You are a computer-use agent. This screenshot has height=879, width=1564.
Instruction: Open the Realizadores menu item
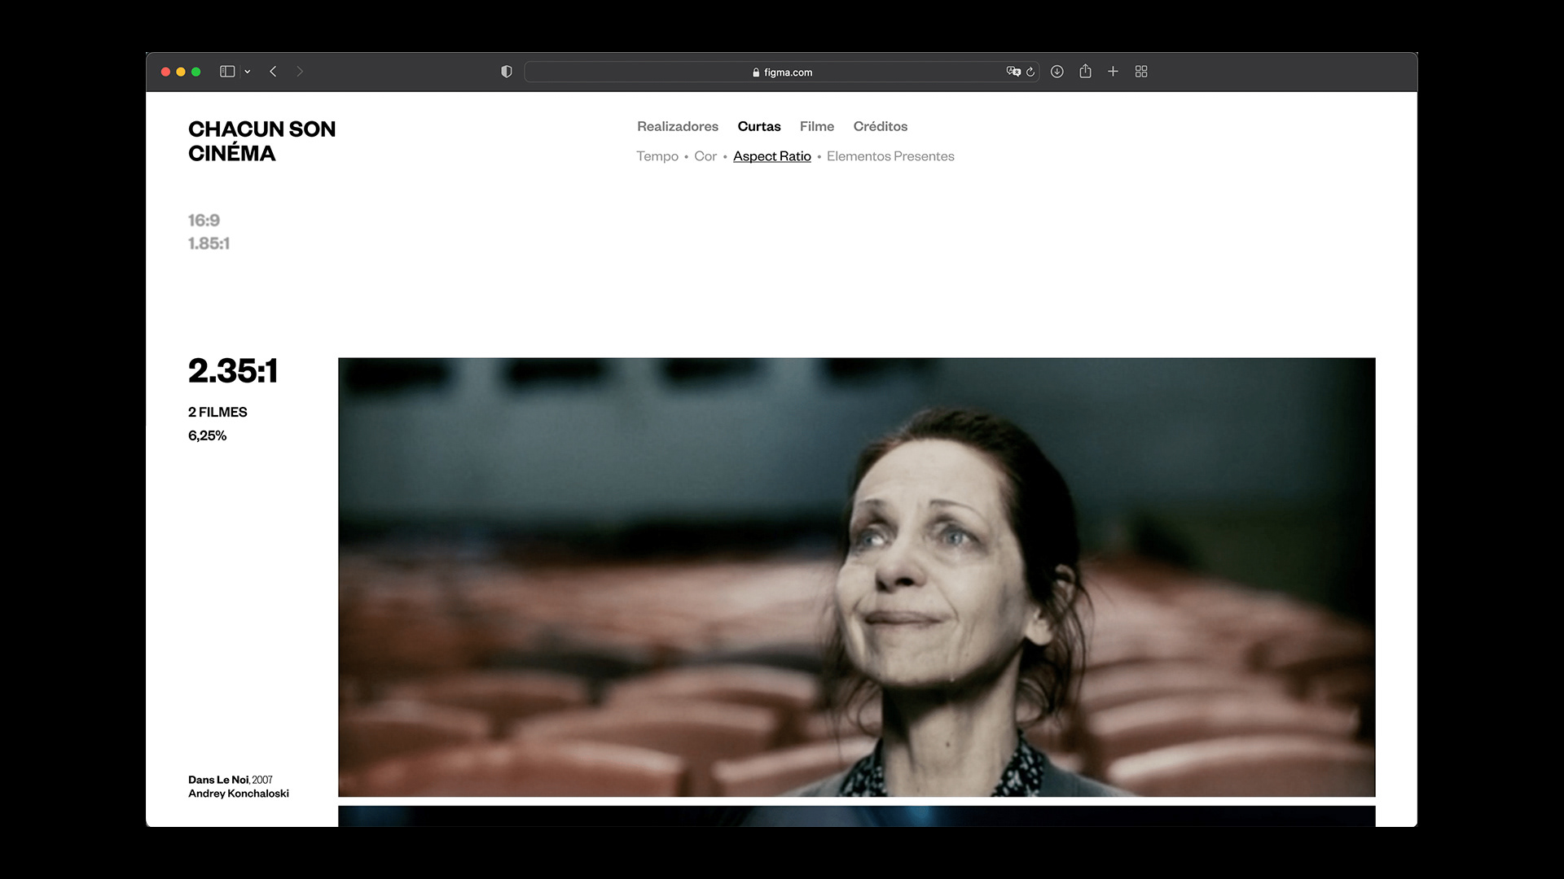click(x=678, y=126)
